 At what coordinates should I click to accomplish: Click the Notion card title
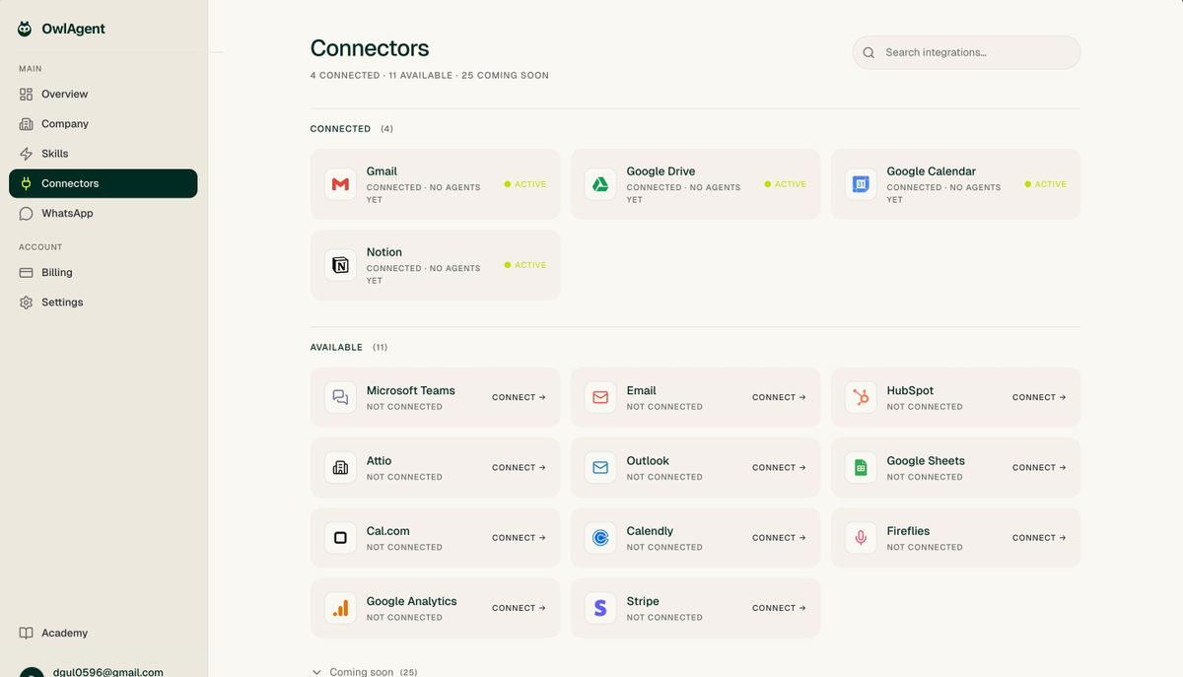pyautogui.click(x=384, y=252)
